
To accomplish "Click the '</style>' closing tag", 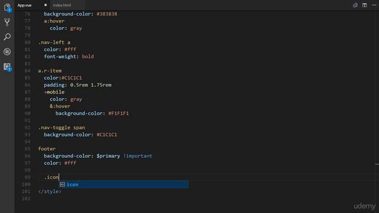I will coord(50,192).
